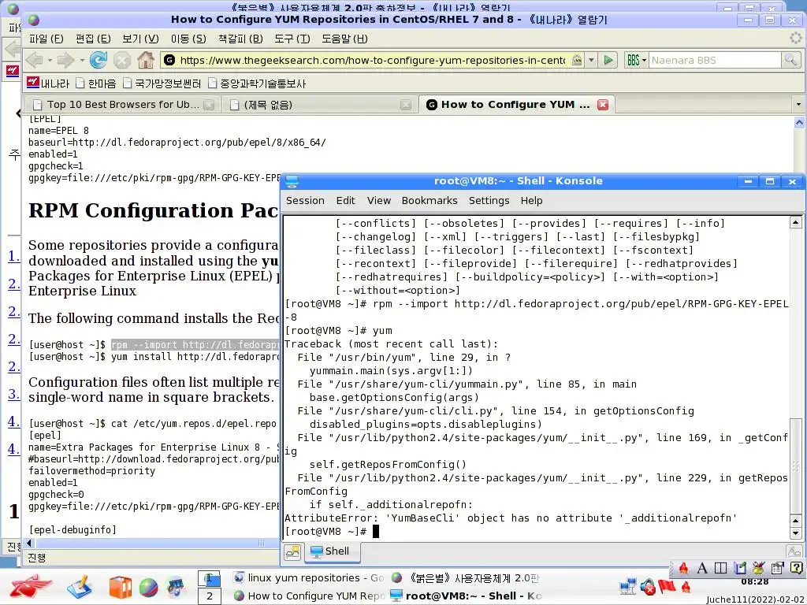Open the Back history dropdown arrow
Viewport: 807px width, 605px height.
pyautogui.click(x=50, y=61)
